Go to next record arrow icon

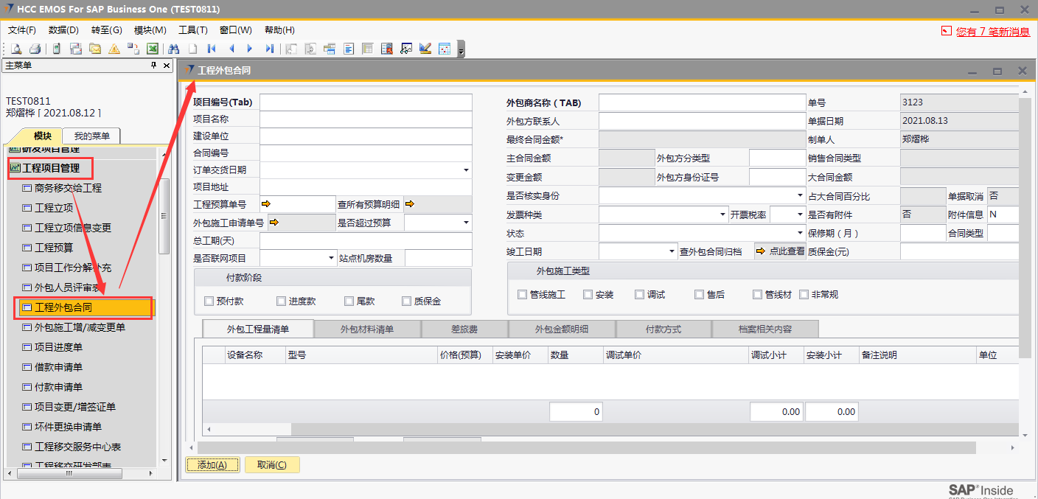pos(250,49)
